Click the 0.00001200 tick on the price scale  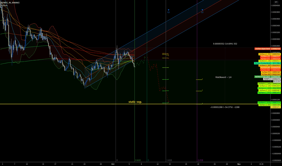click(x=276, y=100)
